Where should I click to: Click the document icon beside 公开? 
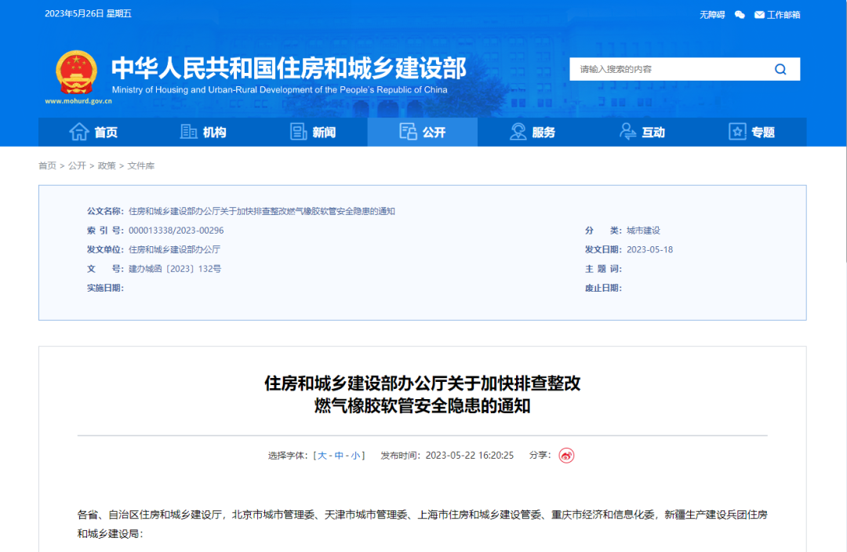tap(408, 131)
